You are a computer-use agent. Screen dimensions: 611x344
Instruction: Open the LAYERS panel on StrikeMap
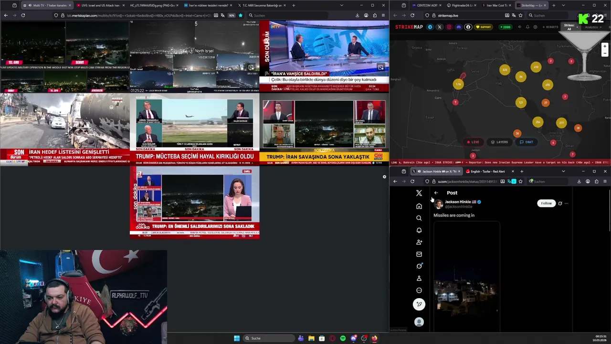[499, 142]
